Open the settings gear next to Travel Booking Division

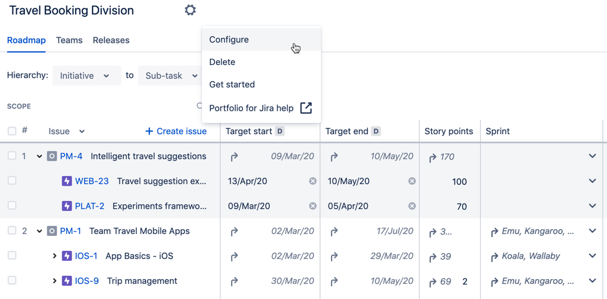(190, 10)
